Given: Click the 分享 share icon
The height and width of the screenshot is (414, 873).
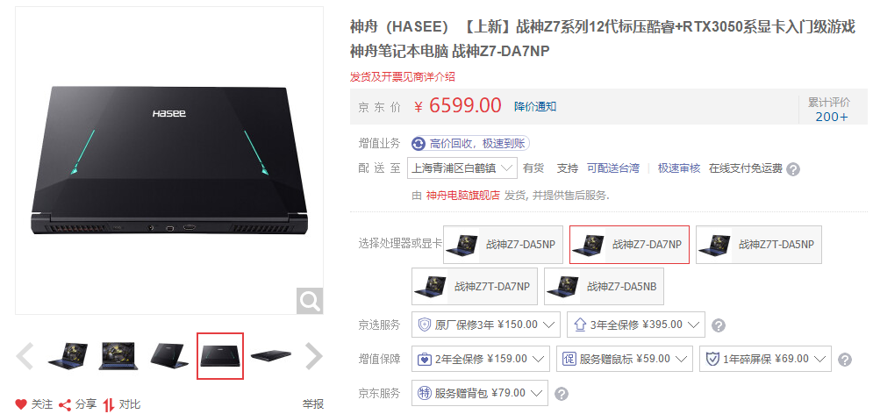Looking at the screenshot, I should tap(65, 404).
